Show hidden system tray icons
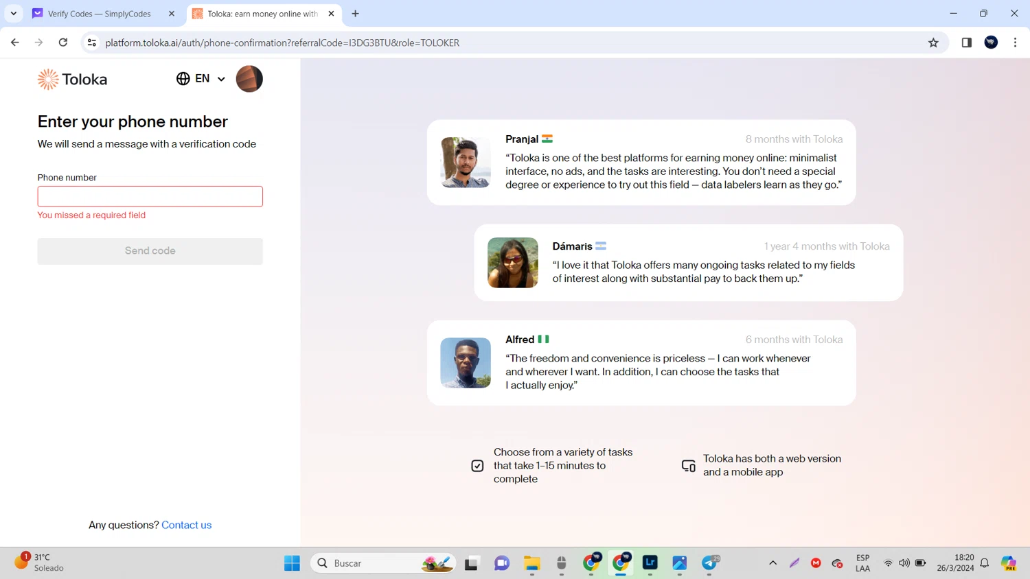 coord(772,563)
